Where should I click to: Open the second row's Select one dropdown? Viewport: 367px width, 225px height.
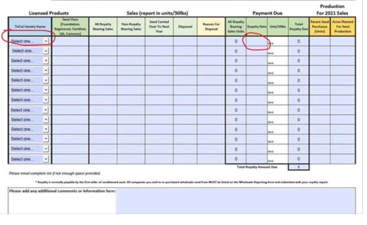pos(30,51)
